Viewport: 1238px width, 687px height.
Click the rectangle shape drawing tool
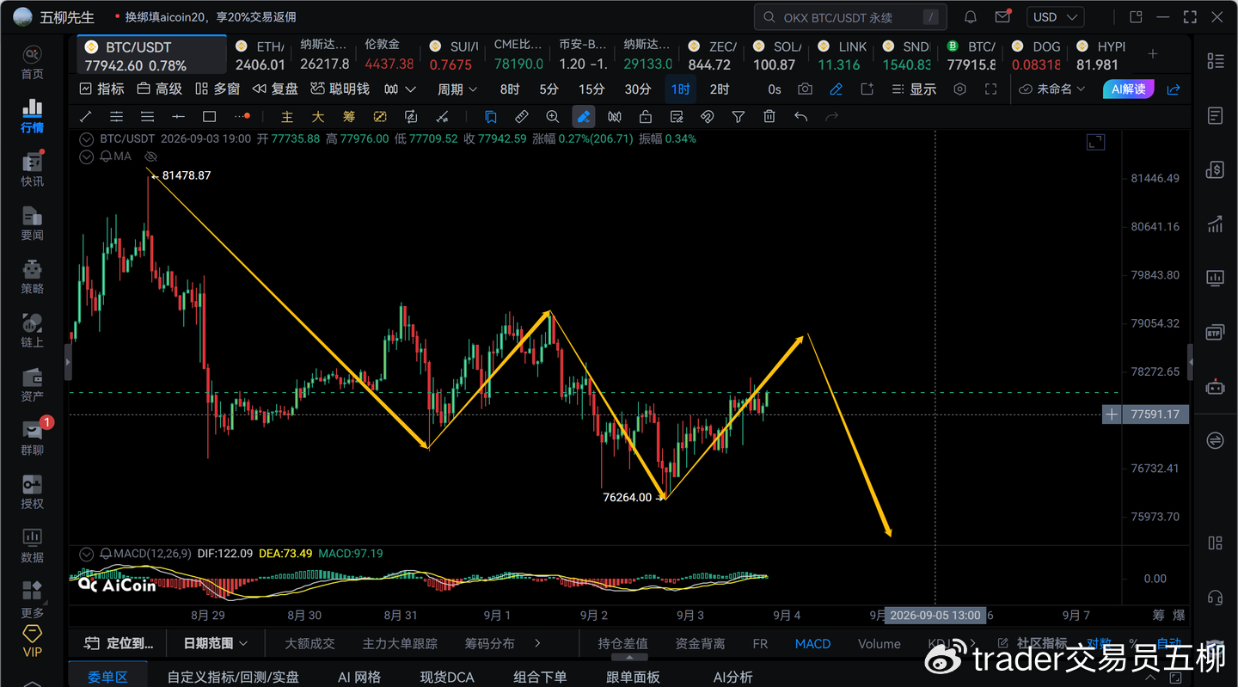click(x=209, y=117)
